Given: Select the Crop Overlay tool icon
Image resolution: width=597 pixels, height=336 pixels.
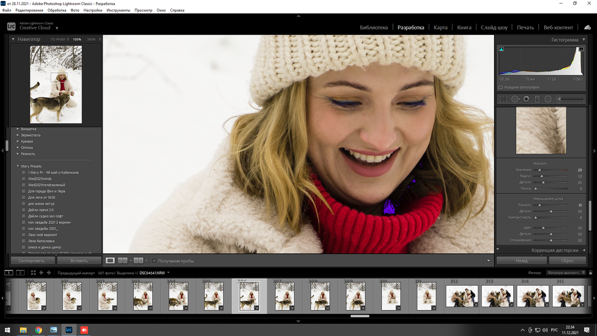Looking at the screenshot, I should tap(503, 99).
